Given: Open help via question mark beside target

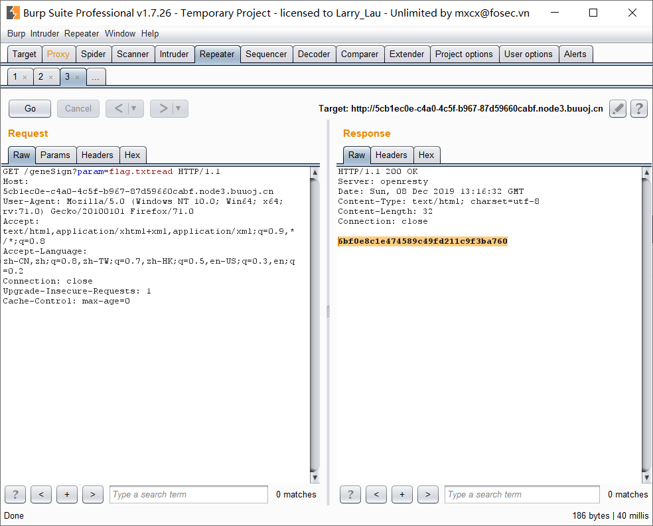Looking at the screenshot, I should click(x=638, y=108).
